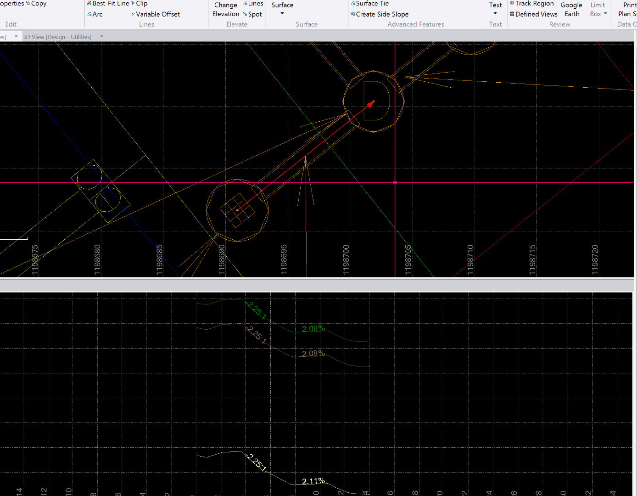Open Defined Views from the Review group
This screenshot has height=496, width=637.
point(512,14)
